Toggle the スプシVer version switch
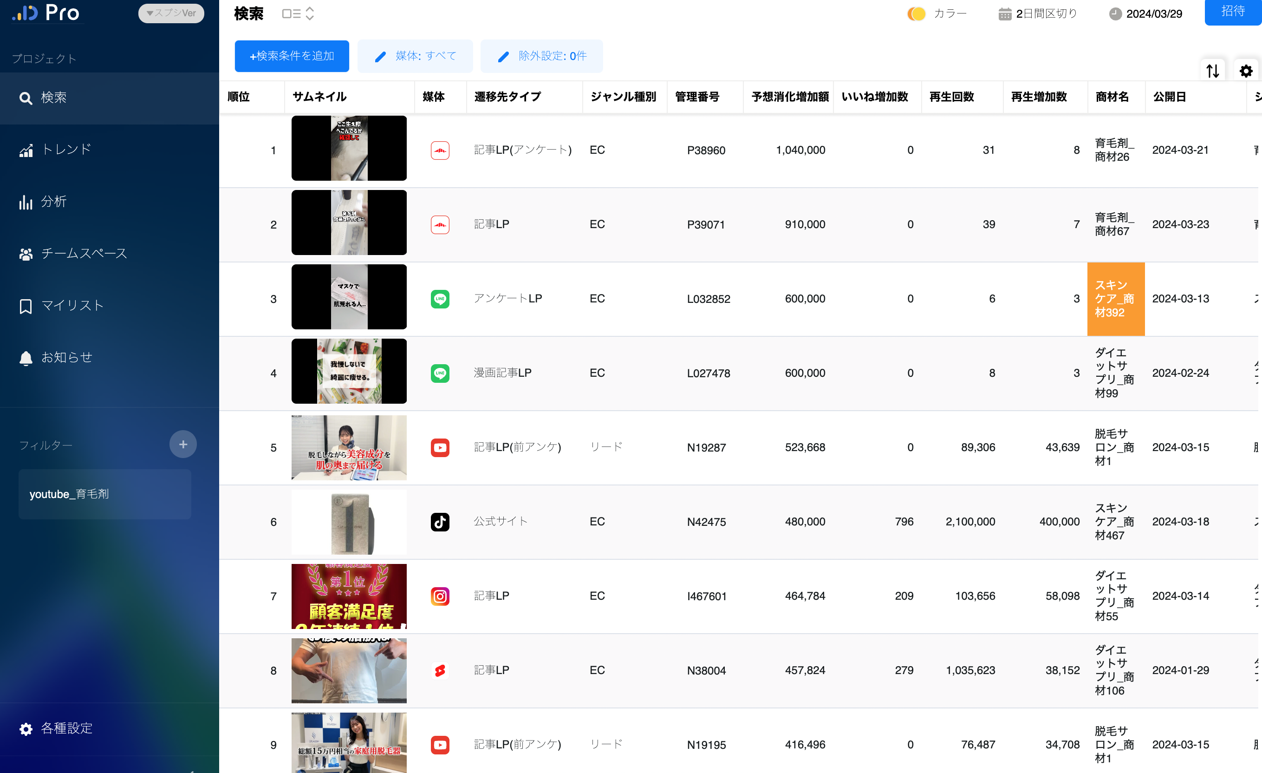This screenshot has width=1262, height=773. [171, 13]
